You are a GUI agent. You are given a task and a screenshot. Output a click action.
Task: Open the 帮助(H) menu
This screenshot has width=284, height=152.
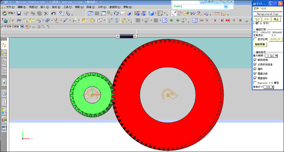[128, 7]
